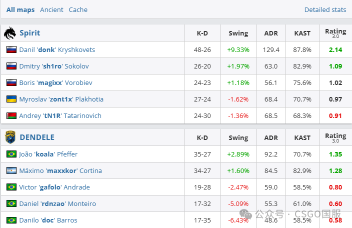Select the All maps tab

point(20,9)
